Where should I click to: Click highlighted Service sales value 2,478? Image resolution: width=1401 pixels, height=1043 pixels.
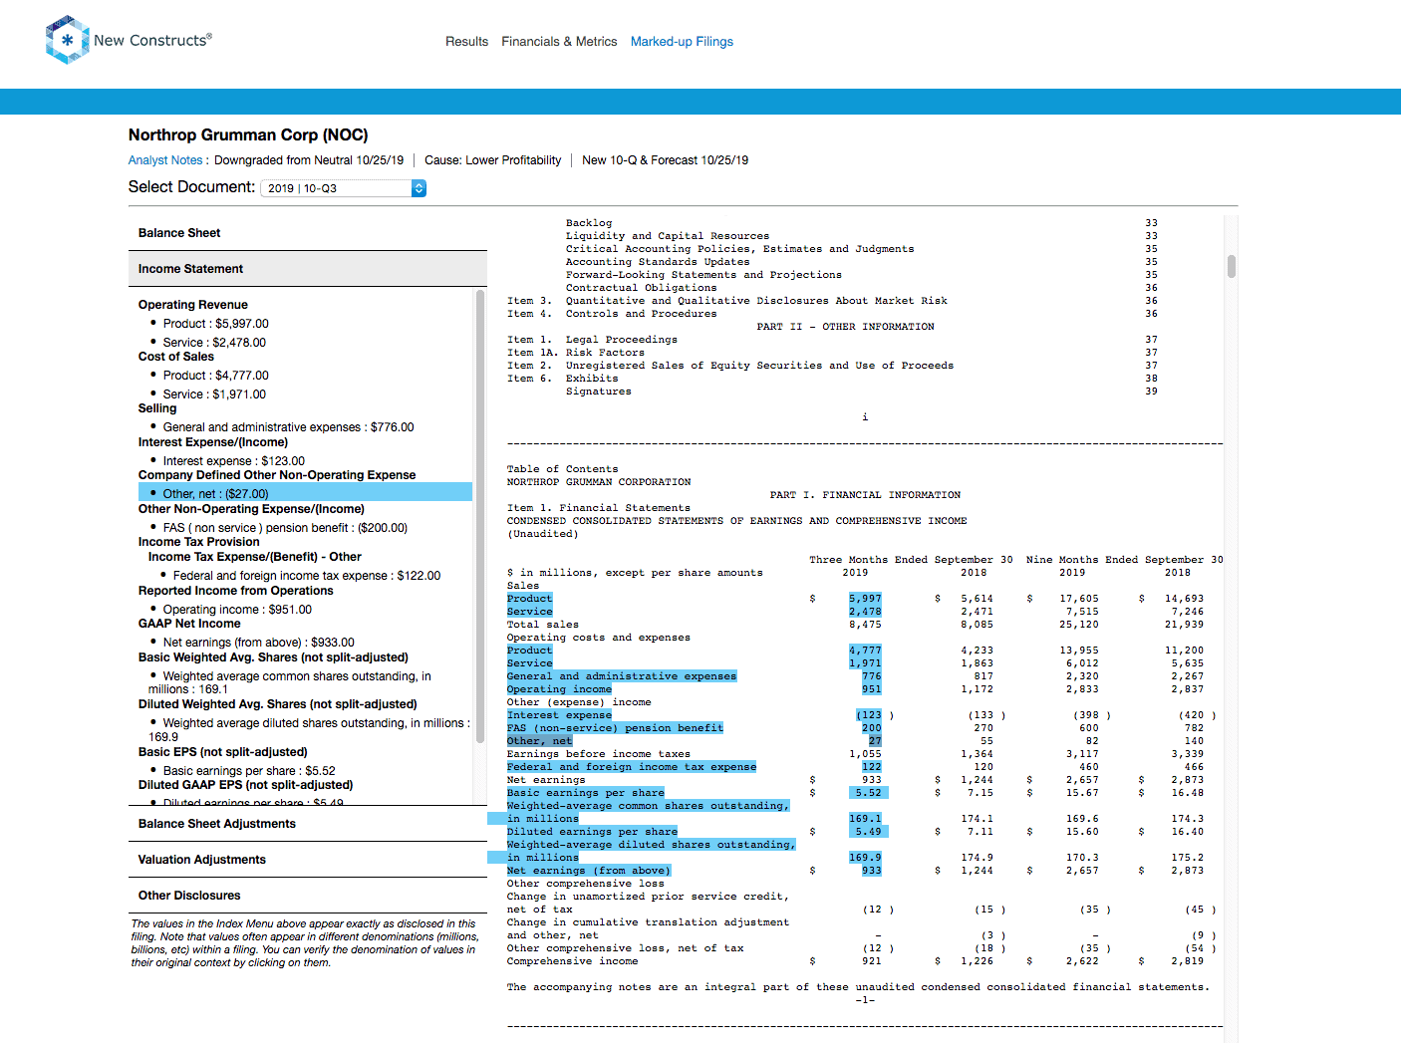pos(865,612)
